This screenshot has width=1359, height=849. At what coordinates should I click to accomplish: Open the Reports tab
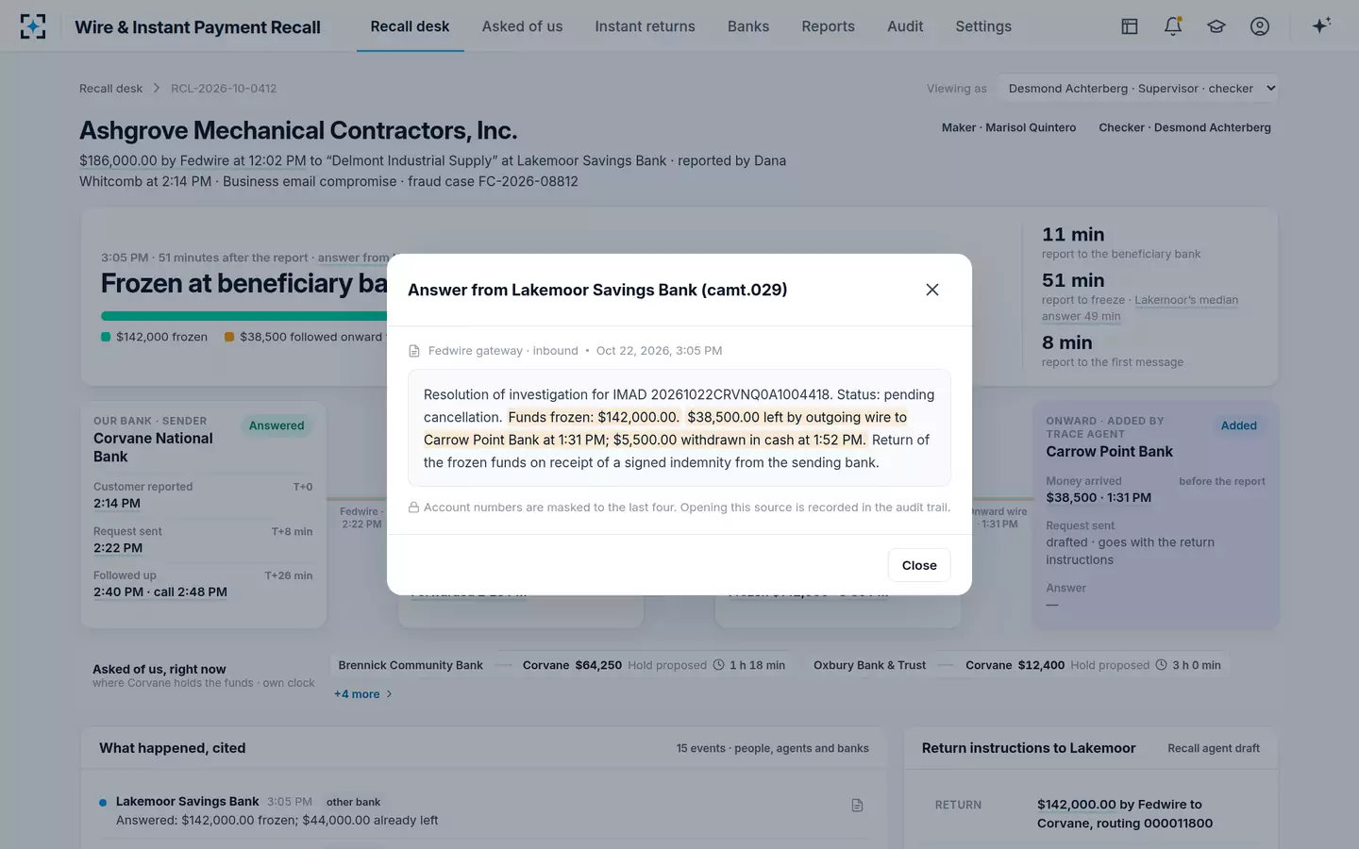tap(828, 26)
